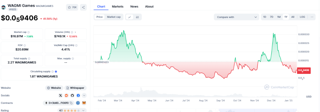Enable LOG scale on chart

click(302, 17)
